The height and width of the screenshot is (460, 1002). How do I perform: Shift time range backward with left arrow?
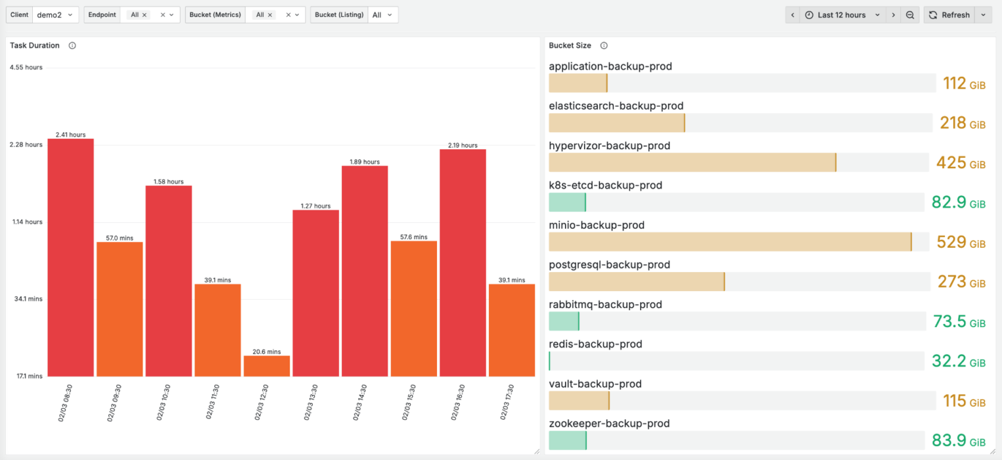click(792, 15)
